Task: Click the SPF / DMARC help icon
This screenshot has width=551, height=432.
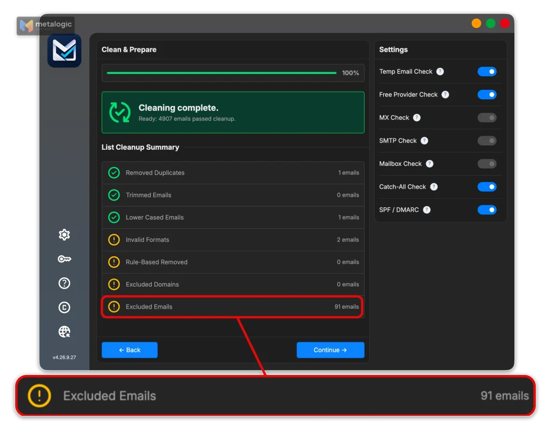Action: pyautogui.click(x=427, y=210)
